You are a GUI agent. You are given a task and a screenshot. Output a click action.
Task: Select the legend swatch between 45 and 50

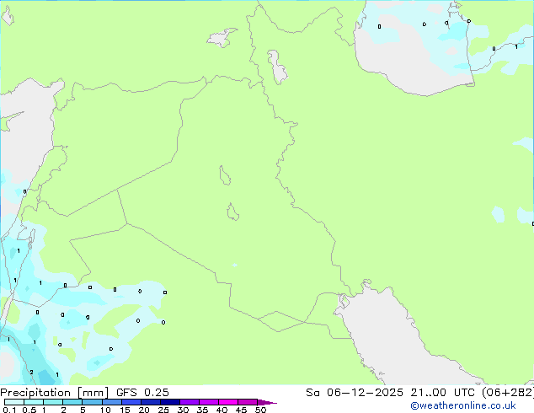[248, 402]
